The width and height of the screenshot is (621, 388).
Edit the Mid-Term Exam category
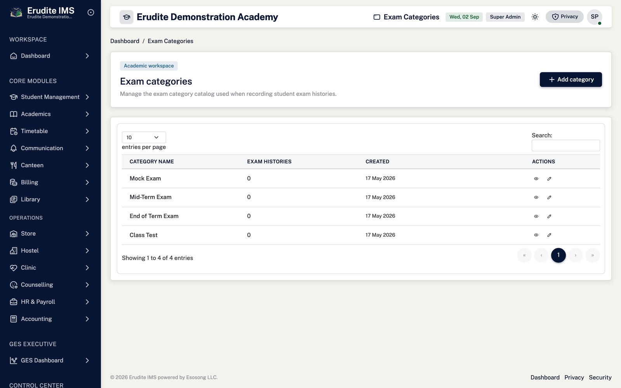pos(549,197)
